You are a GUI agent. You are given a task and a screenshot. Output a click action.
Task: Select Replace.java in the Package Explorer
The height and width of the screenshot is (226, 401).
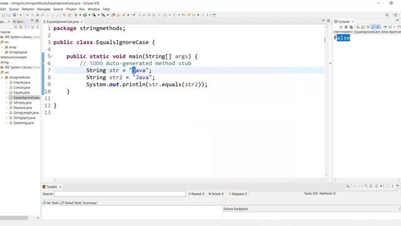[x=23, y=107]
